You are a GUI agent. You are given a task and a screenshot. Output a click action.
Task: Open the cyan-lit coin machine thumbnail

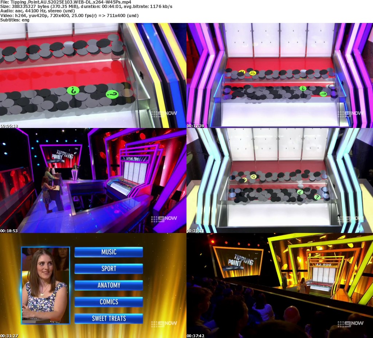(280, 180)
